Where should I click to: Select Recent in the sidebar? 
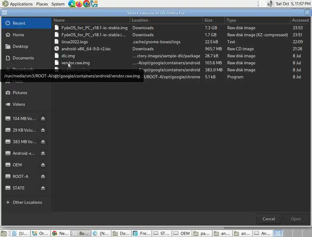click(26, 23)
